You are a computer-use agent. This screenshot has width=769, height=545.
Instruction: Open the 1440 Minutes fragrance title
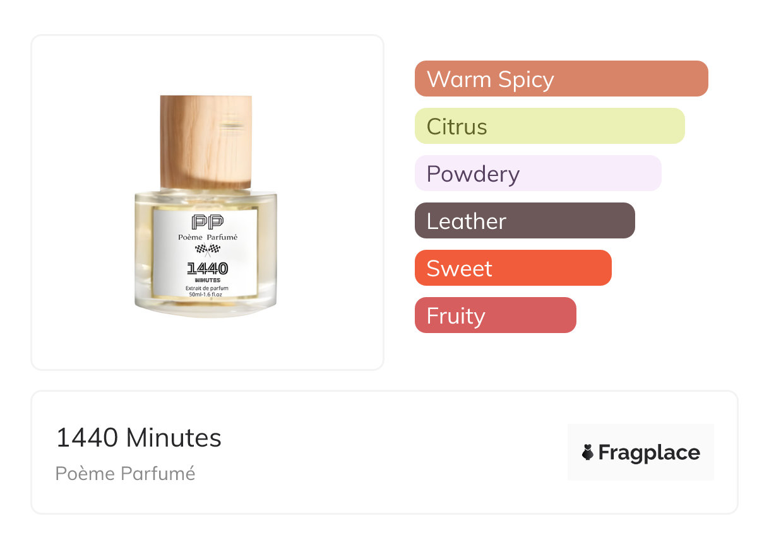point(139,438)
